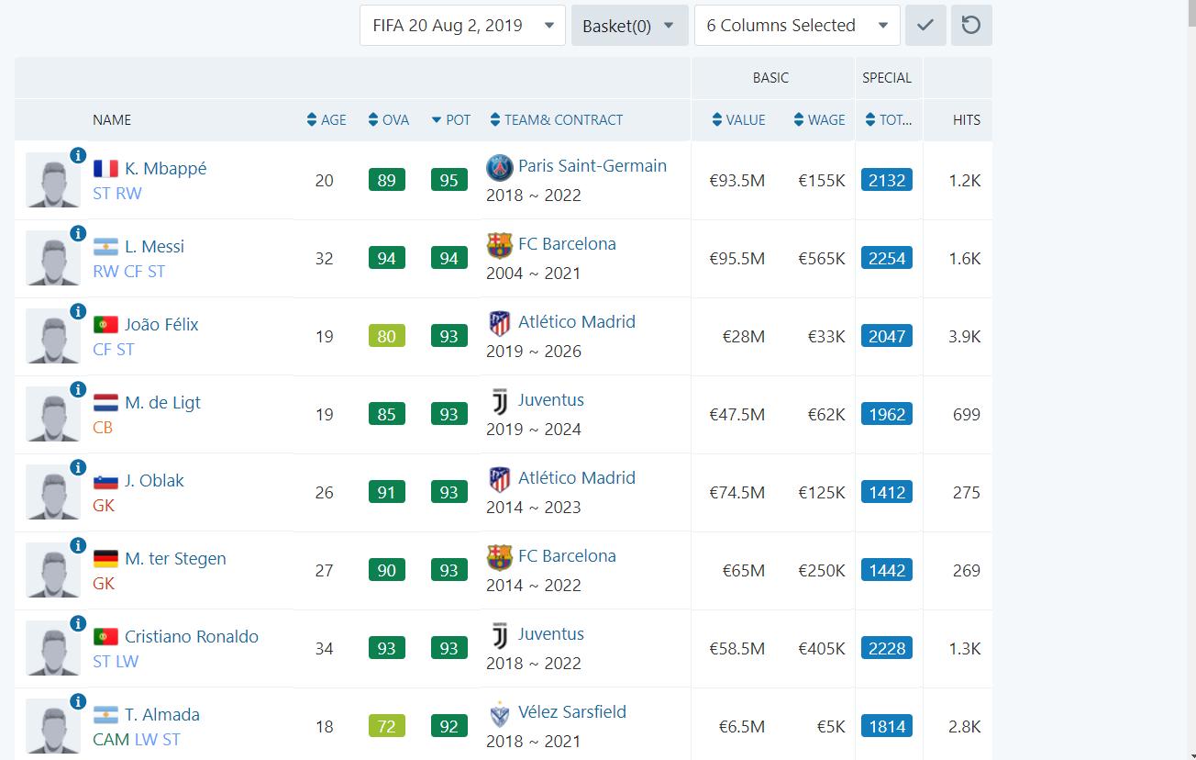
Task: Click the CAM position under T. Almada
Action: tap(112, 740)
